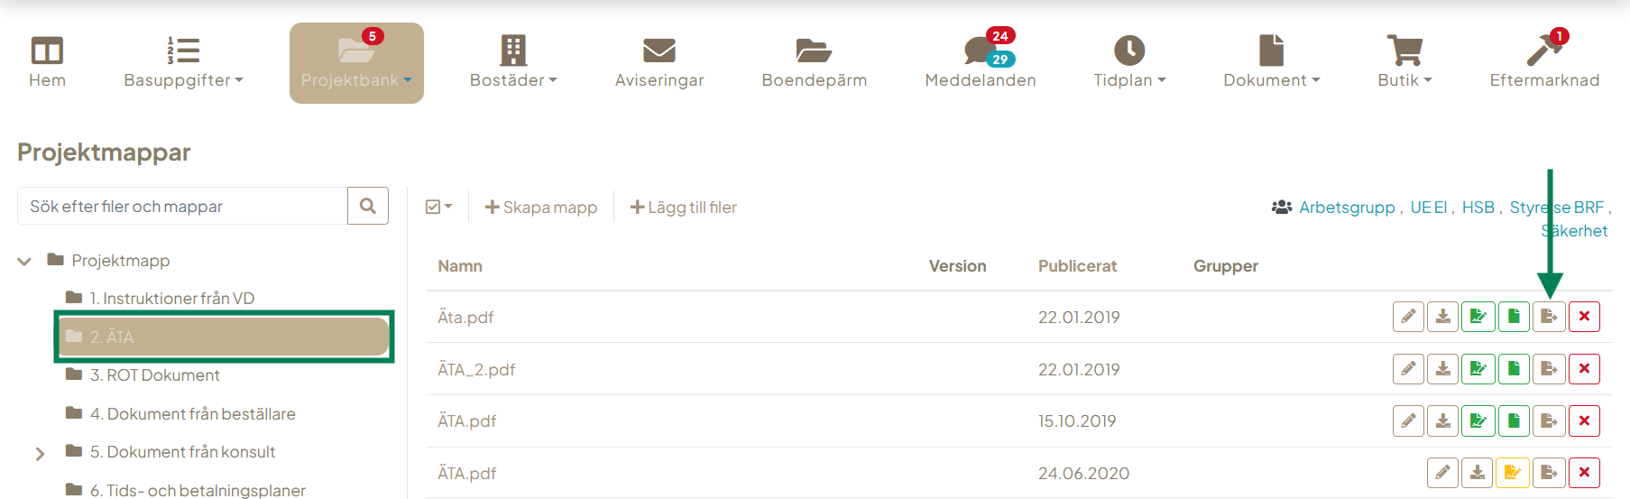Expand the 5. Dokument från konsult folder
Screen dimensions: 1630x499
(40, 453)
